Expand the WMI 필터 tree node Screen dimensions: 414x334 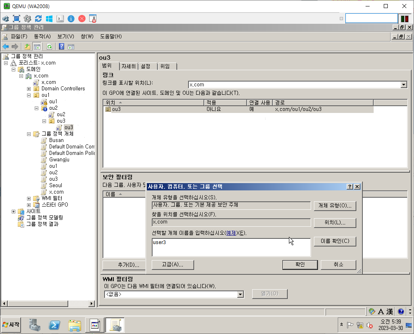pos(29,198)
